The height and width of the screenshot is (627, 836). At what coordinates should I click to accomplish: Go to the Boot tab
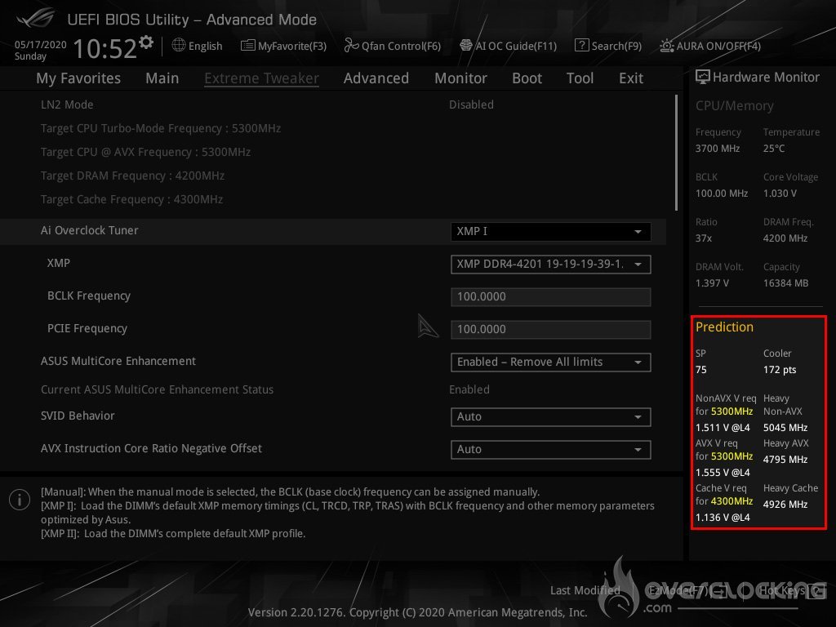tap(527, 78)
